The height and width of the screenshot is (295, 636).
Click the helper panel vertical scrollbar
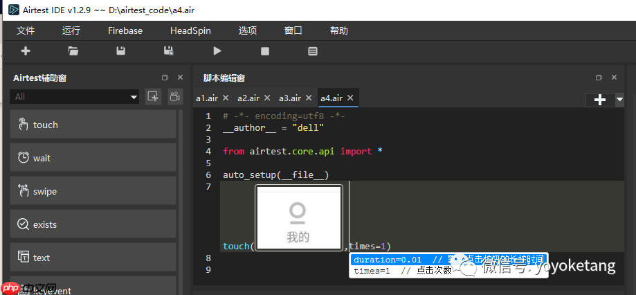pos(181,202)
